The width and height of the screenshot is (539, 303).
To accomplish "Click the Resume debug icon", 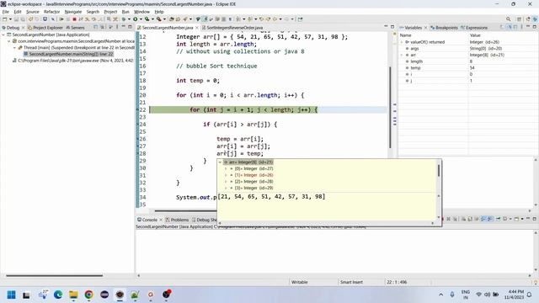I will point(61,19).
